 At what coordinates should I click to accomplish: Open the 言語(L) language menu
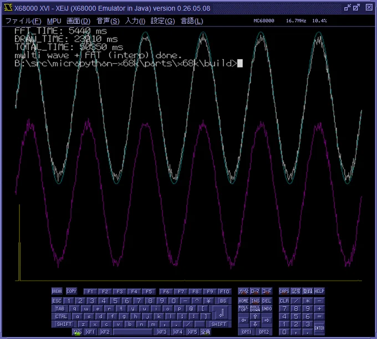(192, 21)
